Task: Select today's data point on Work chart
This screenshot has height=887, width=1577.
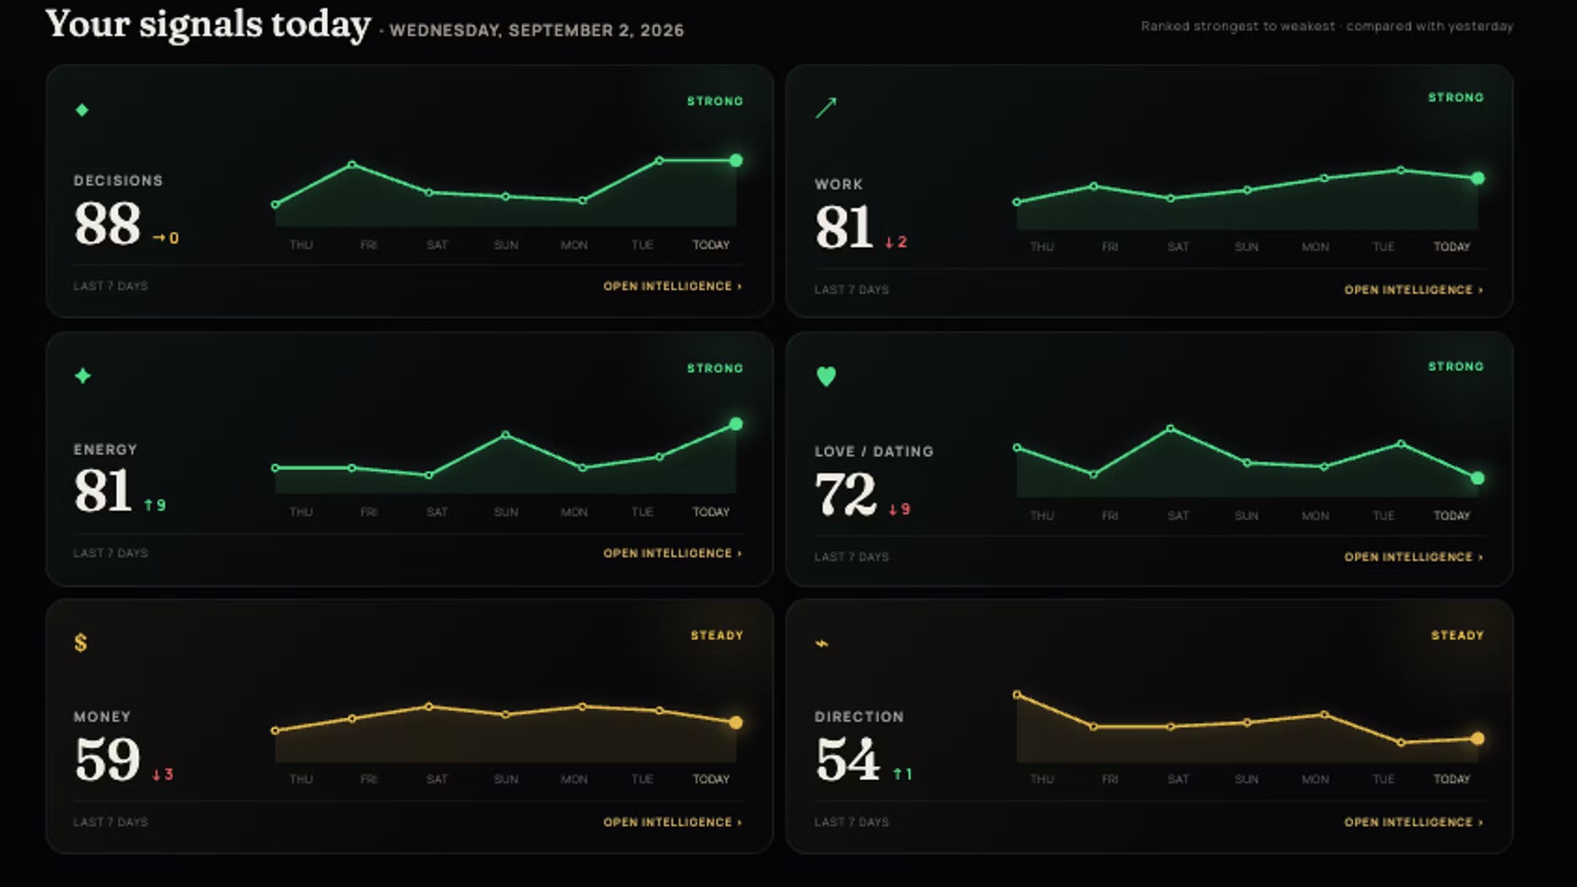Action: pyautogui.click(x=1478, y=178)
